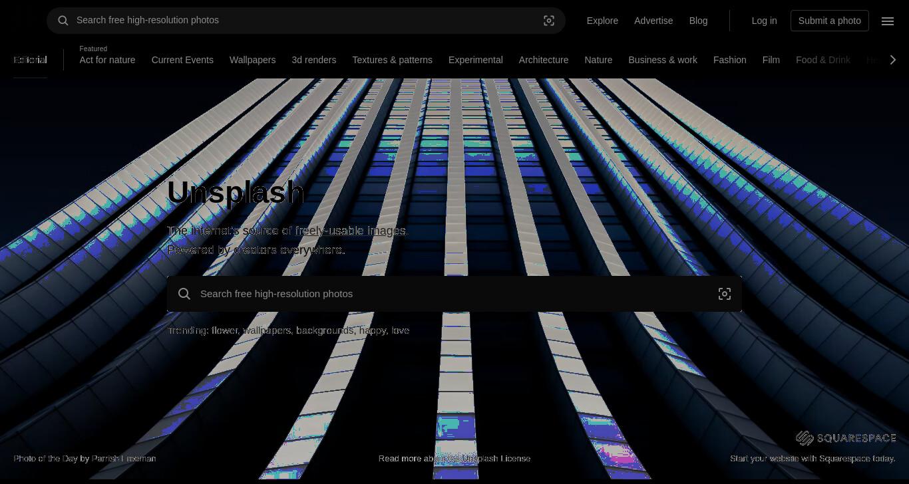Open the Unsplash License link

496,459
